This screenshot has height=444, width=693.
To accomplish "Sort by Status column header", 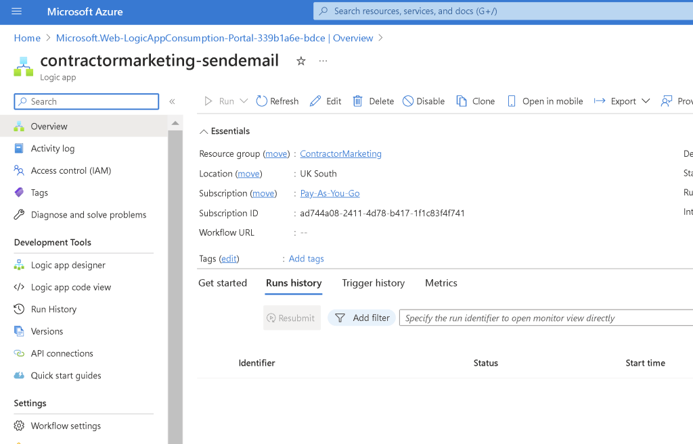I will 486,363.
